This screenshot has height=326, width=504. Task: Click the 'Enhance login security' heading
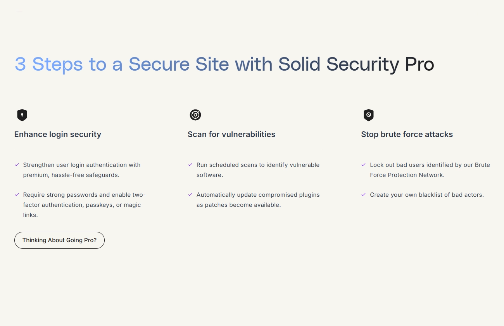coord(58,134)
